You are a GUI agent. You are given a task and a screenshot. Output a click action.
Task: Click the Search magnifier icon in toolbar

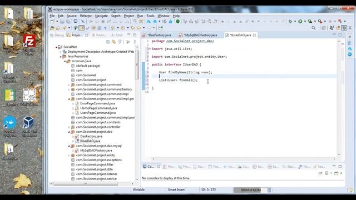coord(314,28)
